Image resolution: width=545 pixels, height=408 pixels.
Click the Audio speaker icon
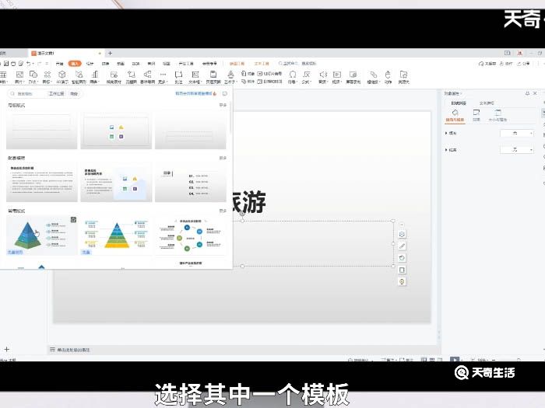coord(323,75)
